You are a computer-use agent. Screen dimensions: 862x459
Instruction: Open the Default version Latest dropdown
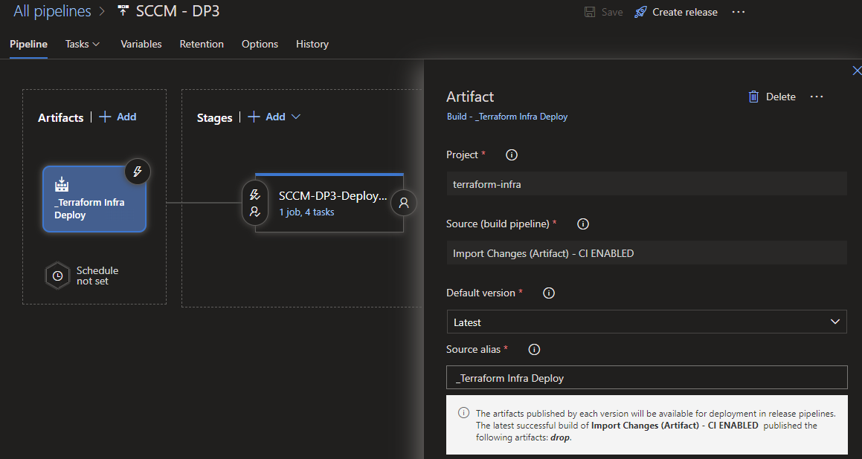pos(646,322)
